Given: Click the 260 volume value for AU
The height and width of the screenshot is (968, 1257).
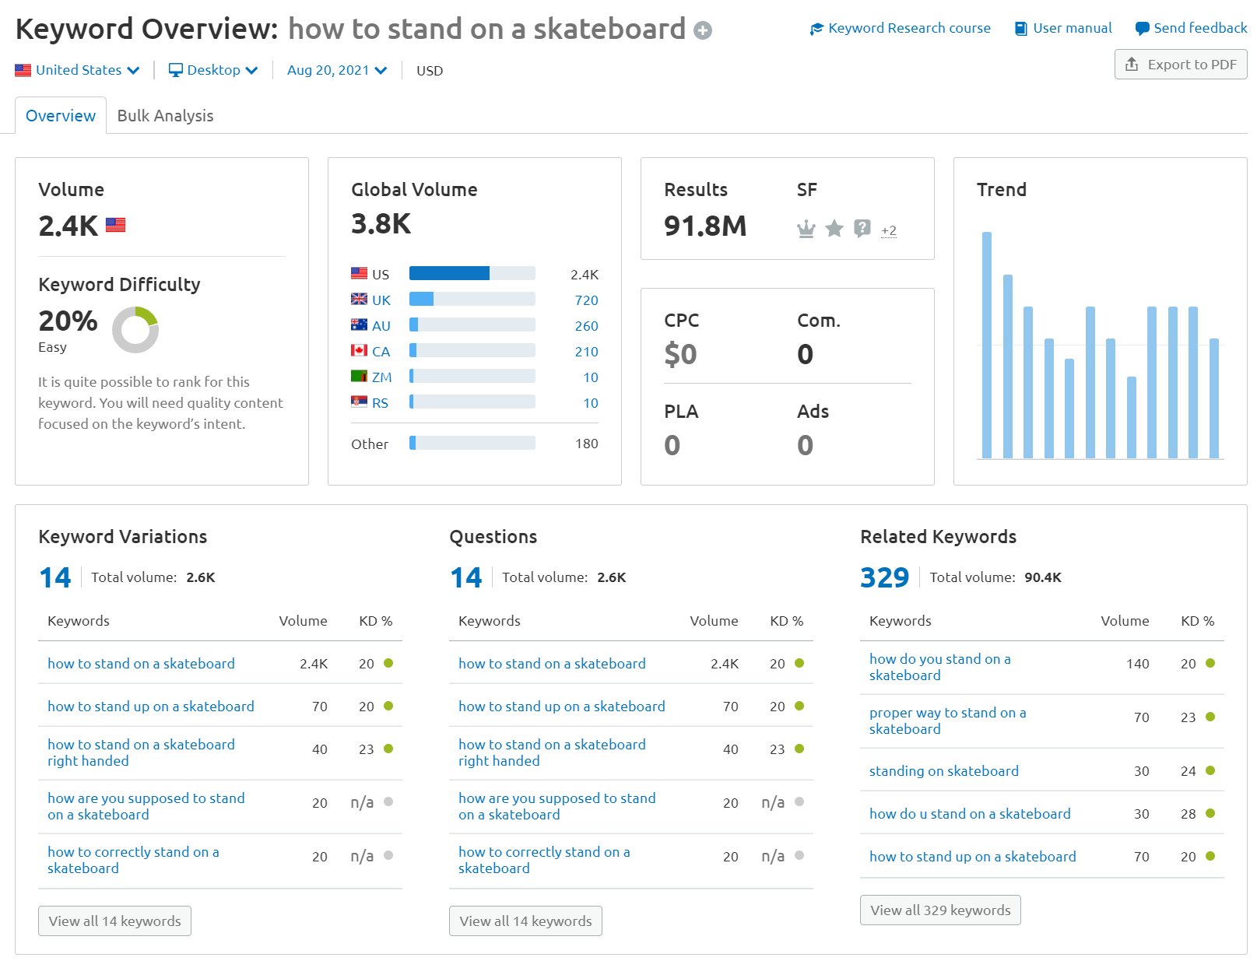Looking at the screenshot, I should pyautogui.click(x=587, y=326).
